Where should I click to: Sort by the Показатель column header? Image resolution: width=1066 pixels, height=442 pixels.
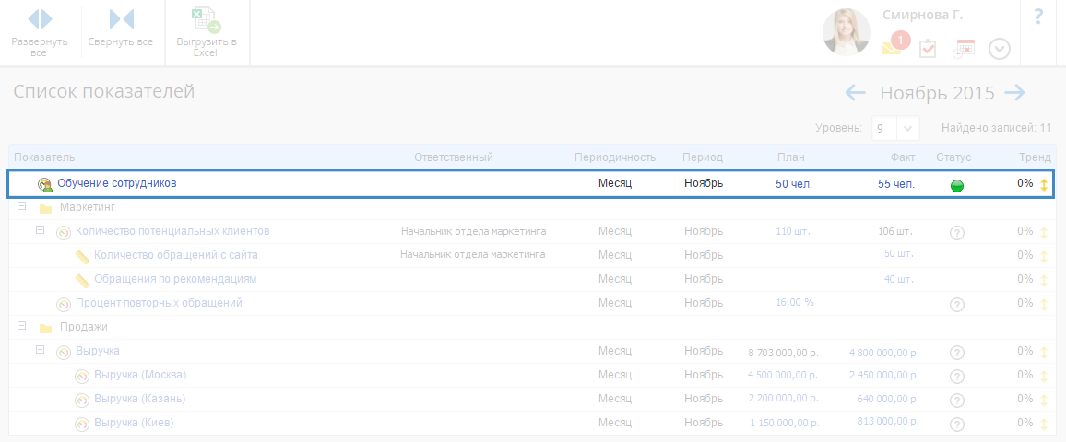click(x=44, y=157)
